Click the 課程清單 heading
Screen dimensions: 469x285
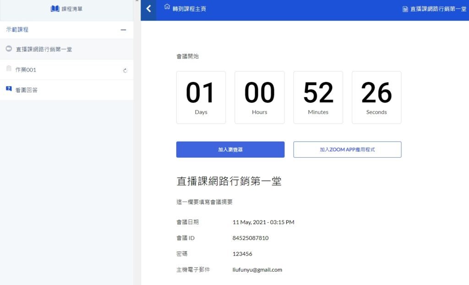coord(72,9)
